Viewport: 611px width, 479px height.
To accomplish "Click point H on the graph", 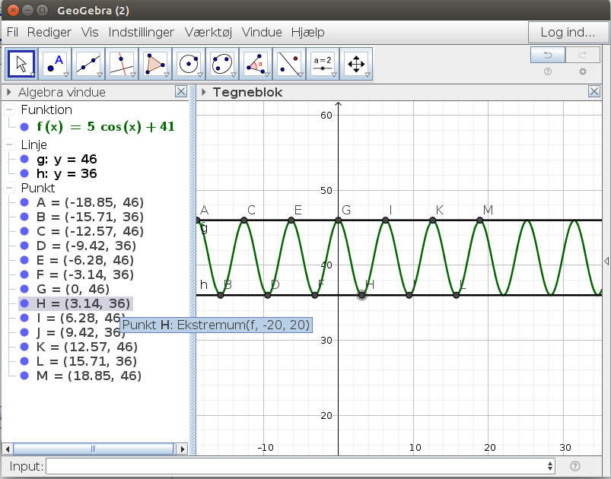I will pyautogui.click(x=362, y=295).
